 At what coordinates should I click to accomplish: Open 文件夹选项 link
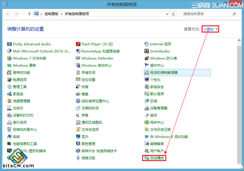pos(90,129)
